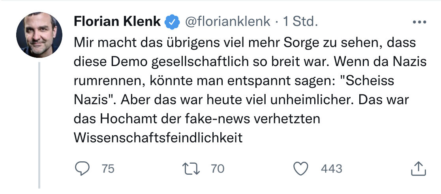Like the tweet with the heart icon
The image size is (441, 194).
(x=302, y=169)
